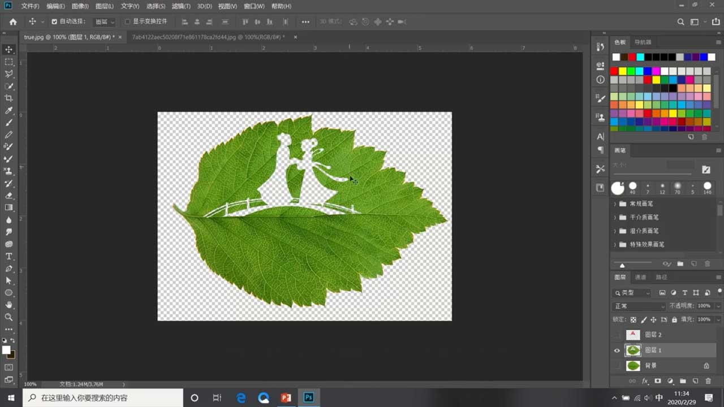Select the Hand tool
This screenshot has width=724, height=407.
coord(9,305)
